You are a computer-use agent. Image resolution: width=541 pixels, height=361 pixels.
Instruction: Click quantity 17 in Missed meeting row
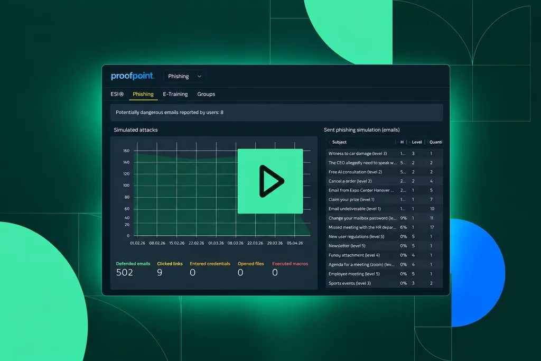(x=432, y=227)
